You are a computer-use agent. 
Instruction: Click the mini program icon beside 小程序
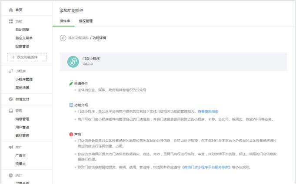[11, 71]
